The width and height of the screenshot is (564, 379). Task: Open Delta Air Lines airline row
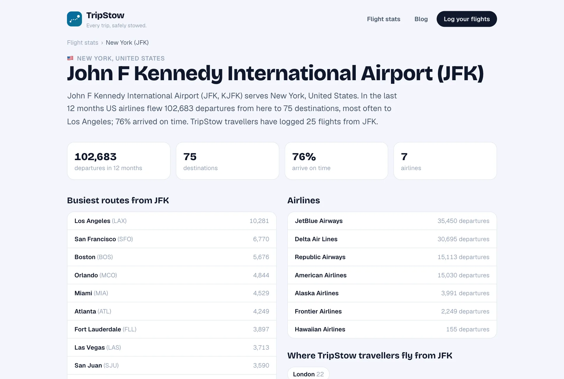pyautogui.click(x=392, y=239)
